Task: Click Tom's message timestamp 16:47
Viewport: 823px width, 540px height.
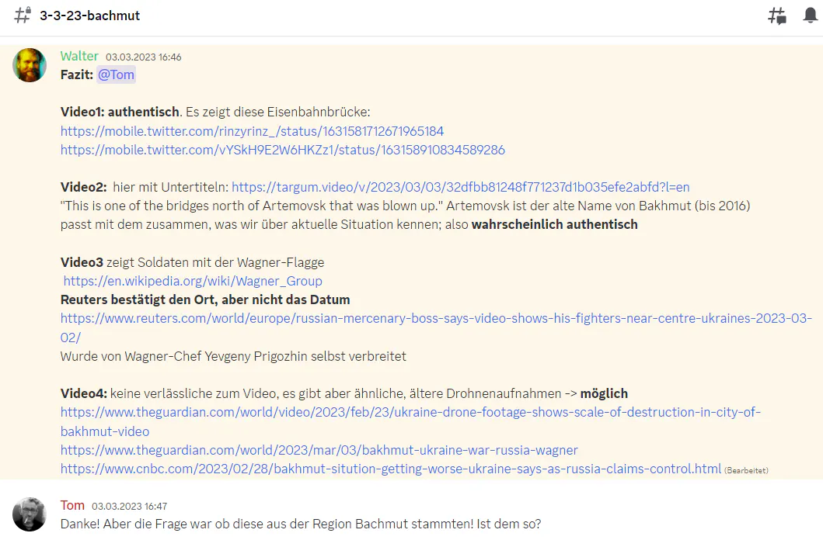Action: pos(129,507)
